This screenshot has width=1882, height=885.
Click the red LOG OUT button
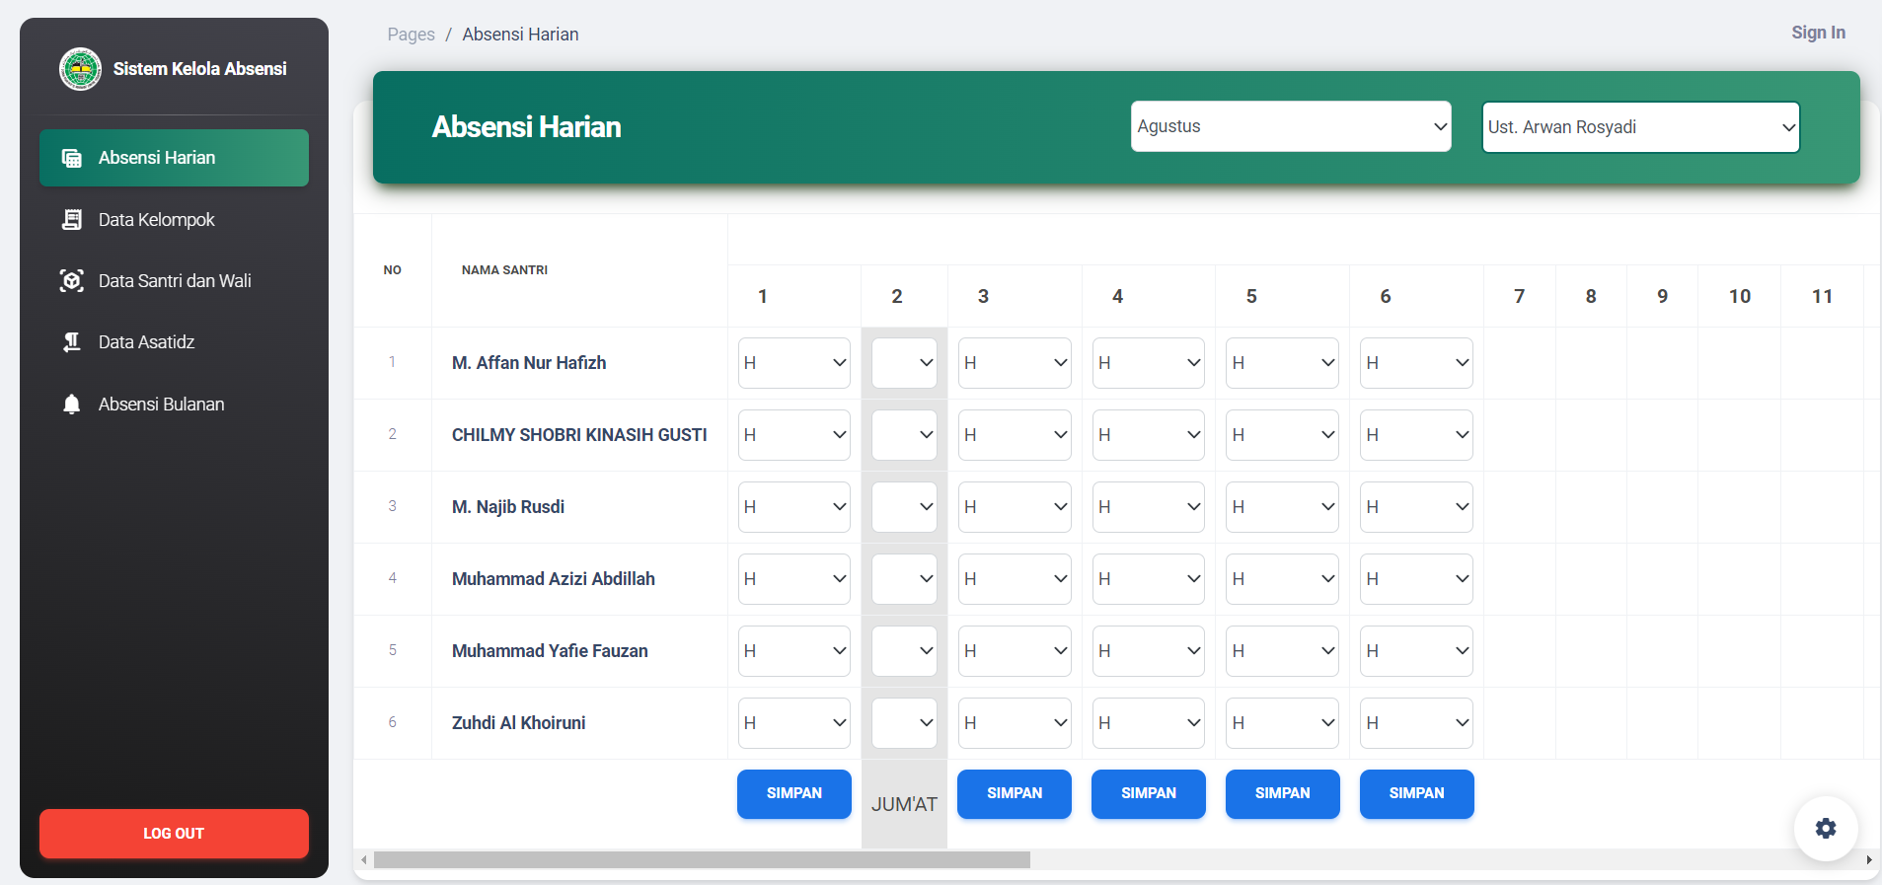(174, 834)
